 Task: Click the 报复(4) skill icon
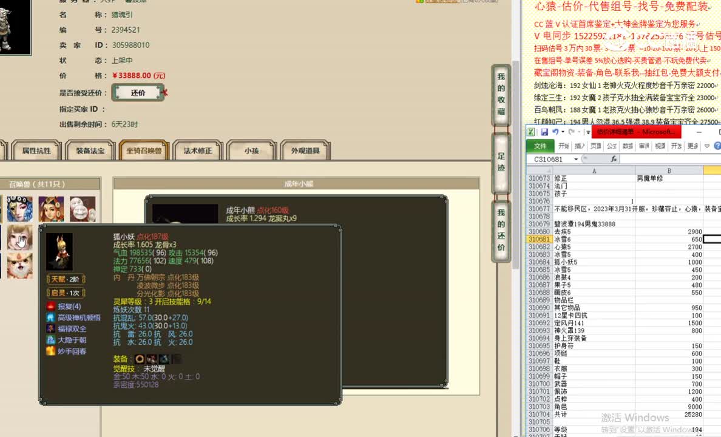pos(51,307)
